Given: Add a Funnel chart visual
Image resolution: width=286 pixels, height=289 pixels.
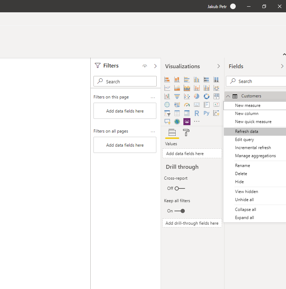Looking at the screenshot, I should point(177,96).
